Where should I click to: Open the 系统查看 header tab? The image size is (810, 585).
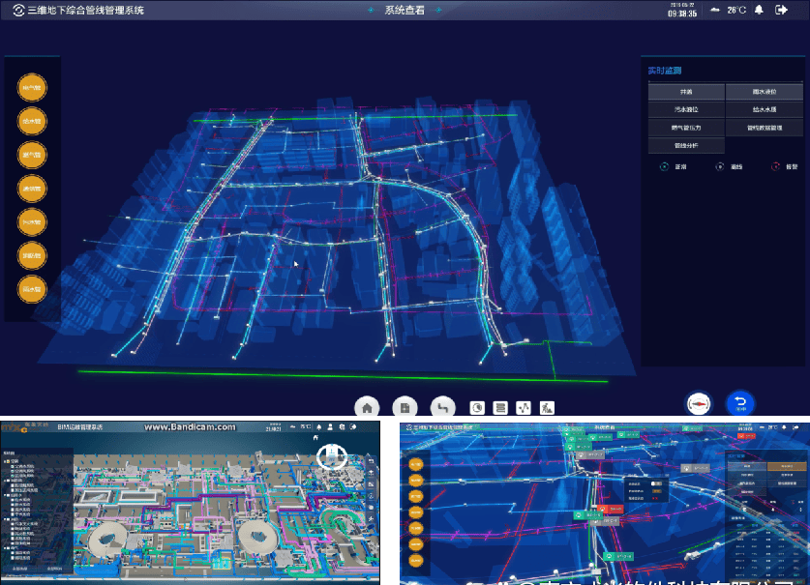pyautogui.click(x=405, y=10)
